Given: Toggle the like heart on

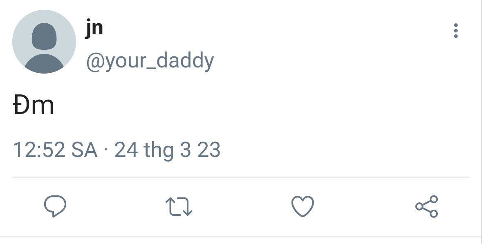Looking at the screenshot, I should [303, 206].
